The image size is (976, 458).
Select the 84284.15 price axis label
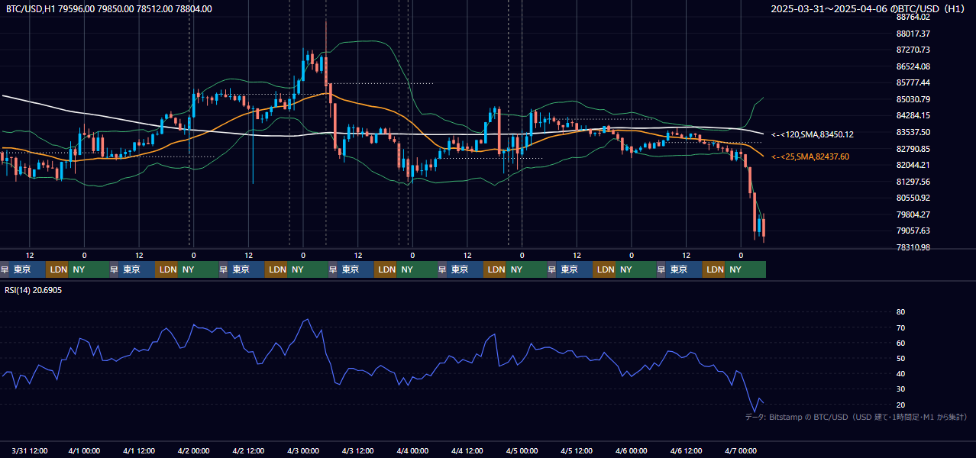pyautogui.click(x=913, y=115)
